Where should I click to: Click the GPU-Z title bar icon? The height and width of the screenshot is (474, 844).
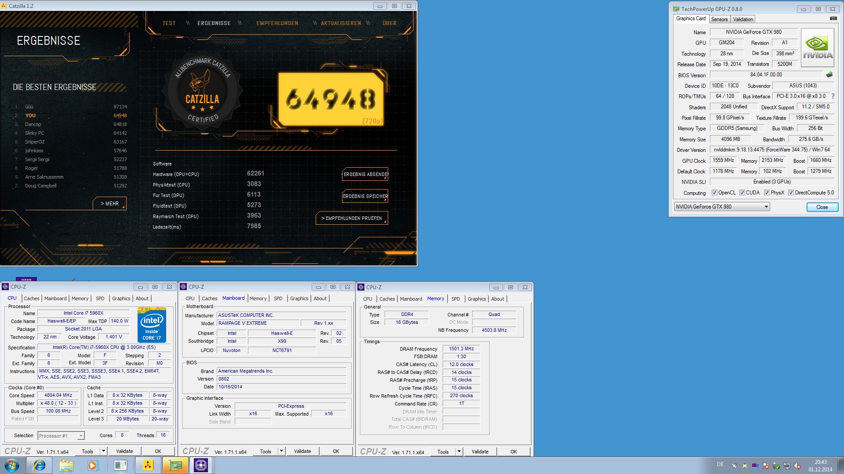click(x=676, y=9)
